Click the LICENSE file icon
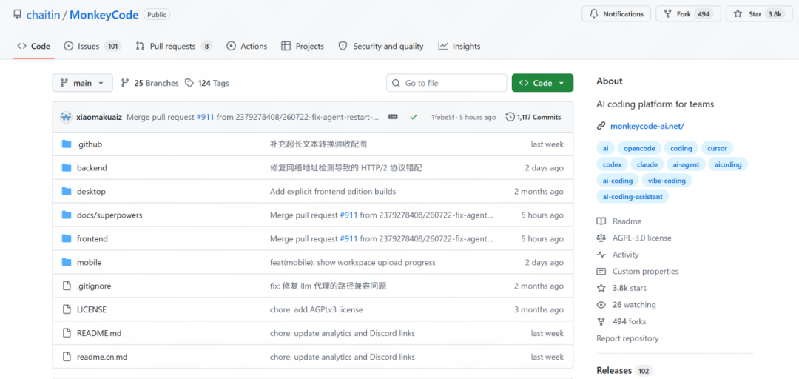 pyautogui.click(x=67, y=309)
